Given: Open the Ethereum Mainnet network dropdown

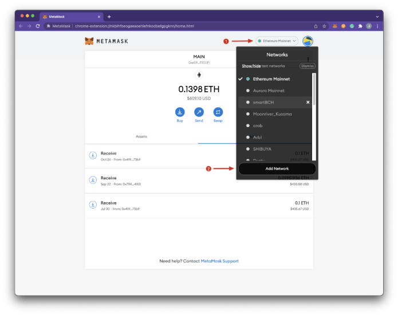Looking at the screenshot, I should (277, 41).
